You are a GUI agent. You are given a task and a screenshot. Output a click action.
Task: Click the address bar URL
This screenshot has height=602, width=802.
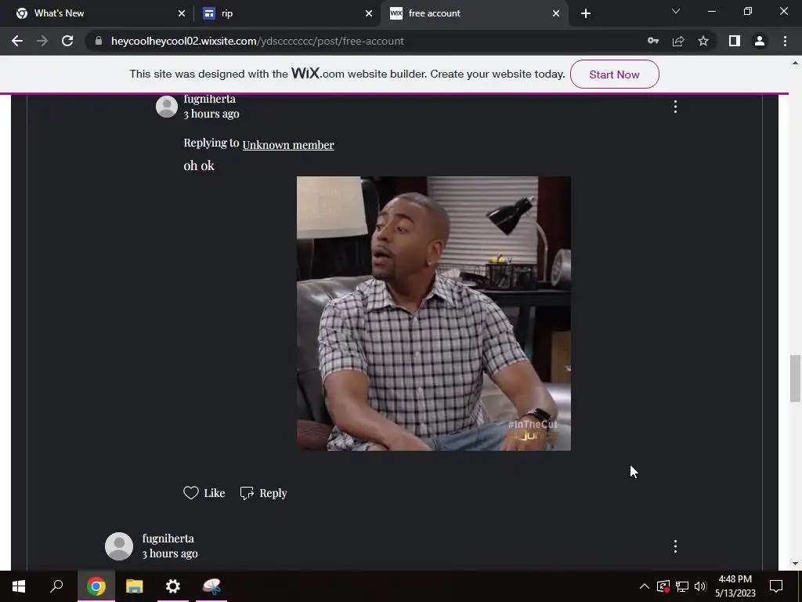(x=257, y=41)
